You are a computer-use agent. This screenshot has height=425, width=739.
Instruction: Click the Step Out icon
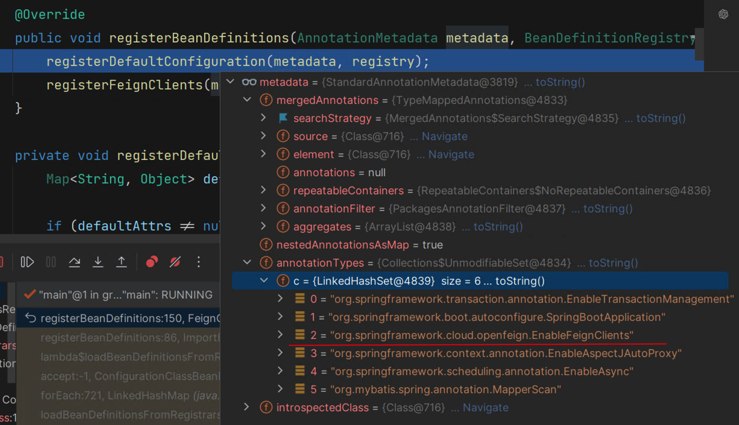pyautogui.click(x=121, y=262)
